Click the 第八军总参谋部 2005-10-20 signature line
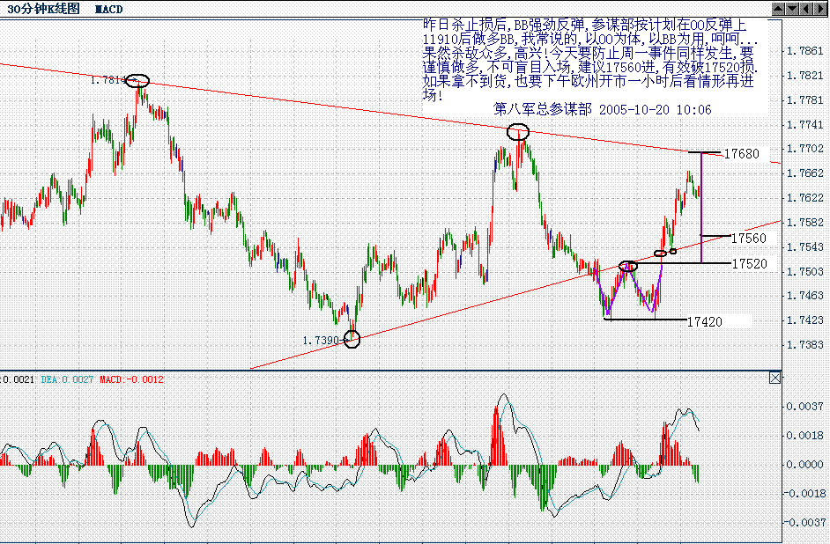 602,109
